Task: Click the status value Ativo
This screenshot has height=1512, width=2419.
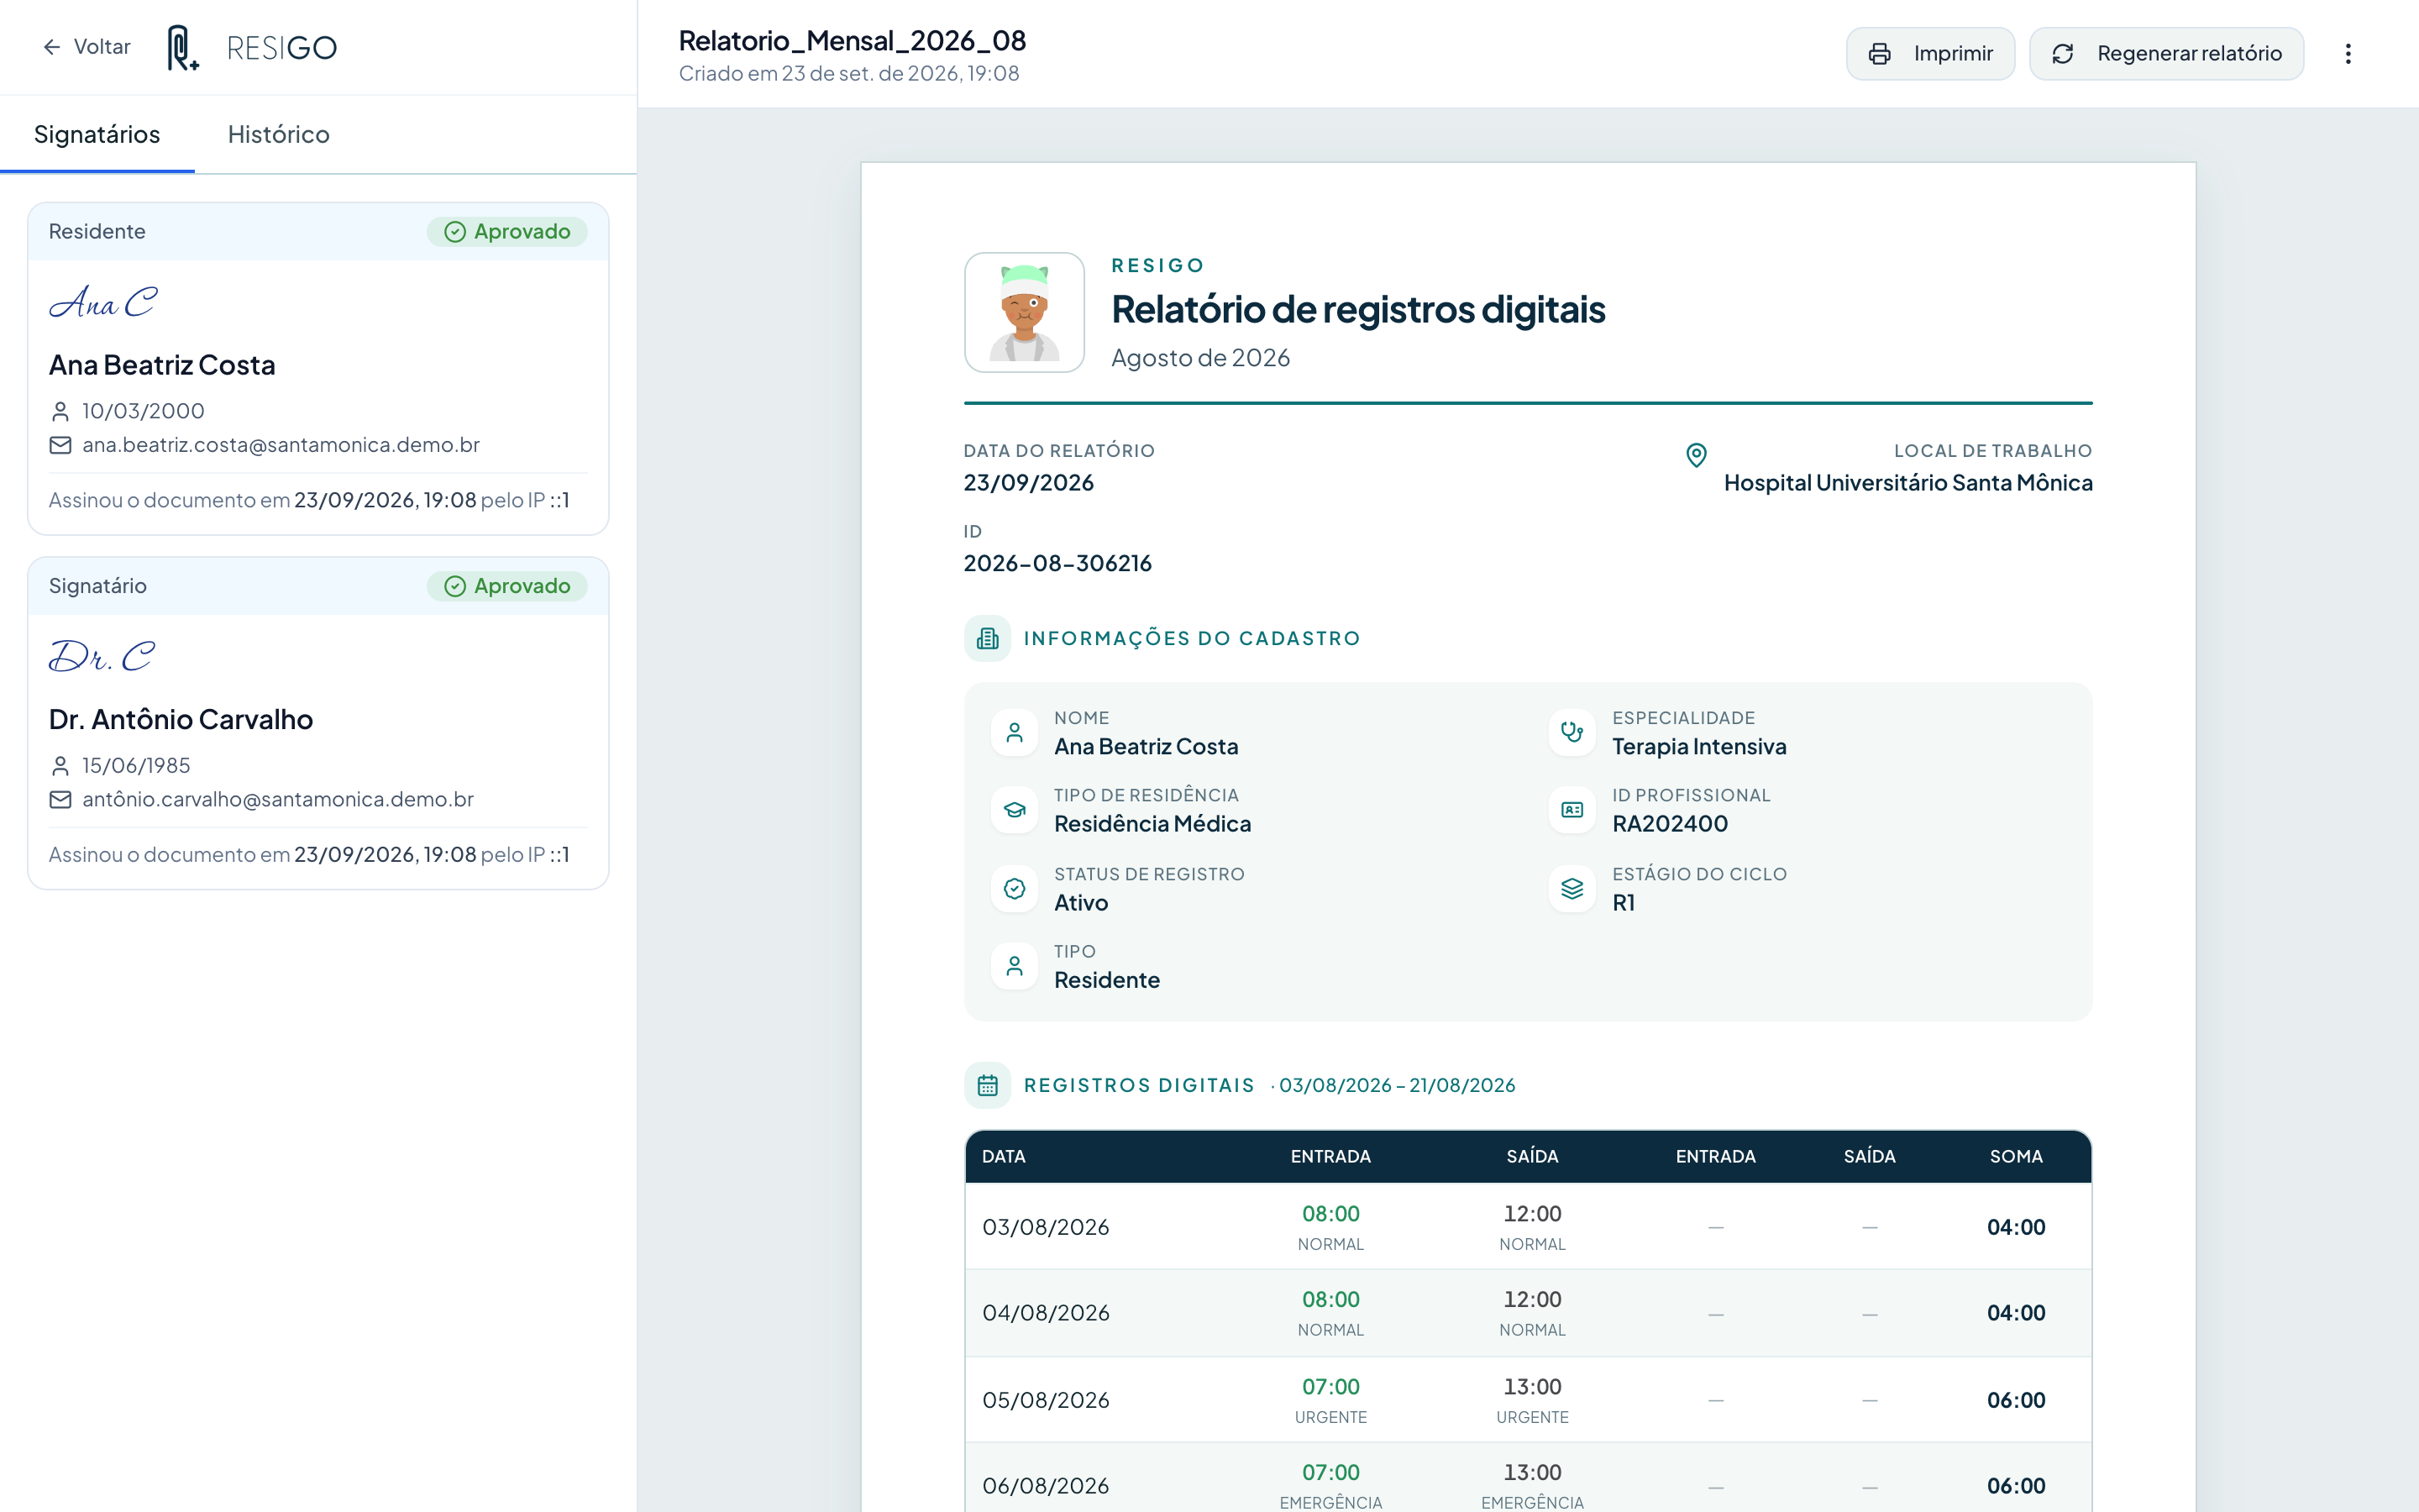Action: click(1082, 903)
